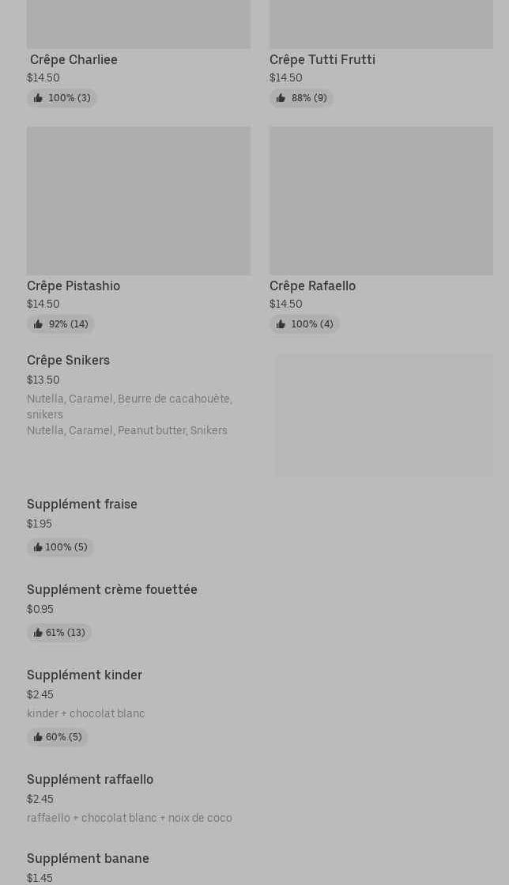Open the Crêpe Snikers image placeholder
509x885 pixels.
click(x=384, y=415)
